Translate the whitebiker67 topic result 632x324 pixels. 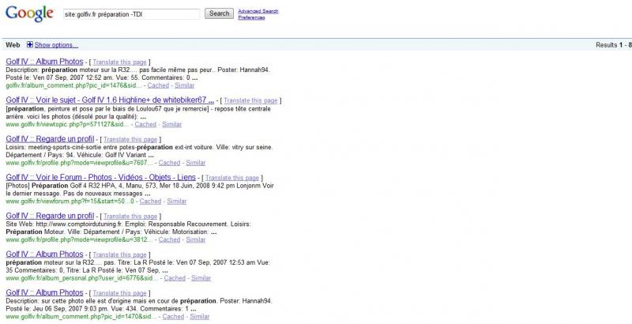(250, 100)
